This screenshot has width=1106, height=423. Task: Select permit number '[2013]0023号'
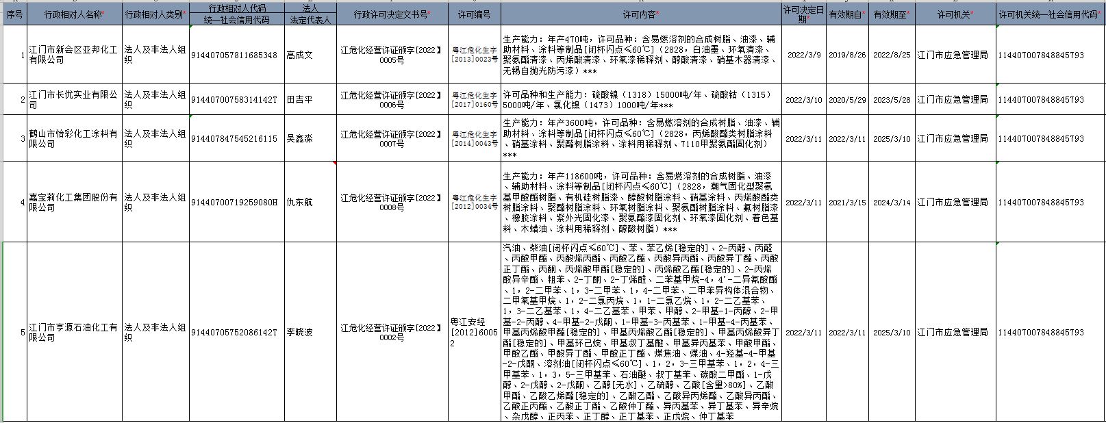coord(475,55)
